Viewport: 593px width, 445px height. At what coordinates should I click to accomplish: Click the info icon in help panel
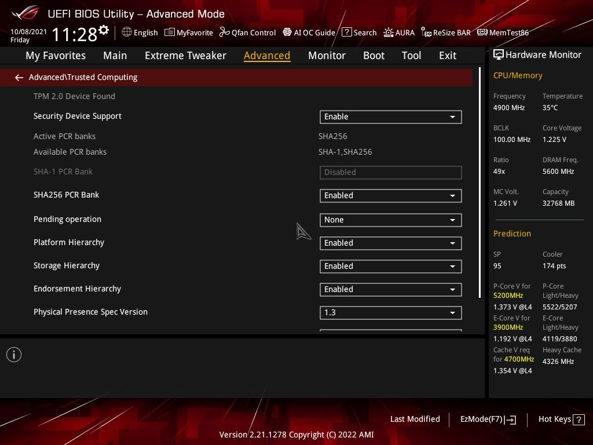coord(14,355)
